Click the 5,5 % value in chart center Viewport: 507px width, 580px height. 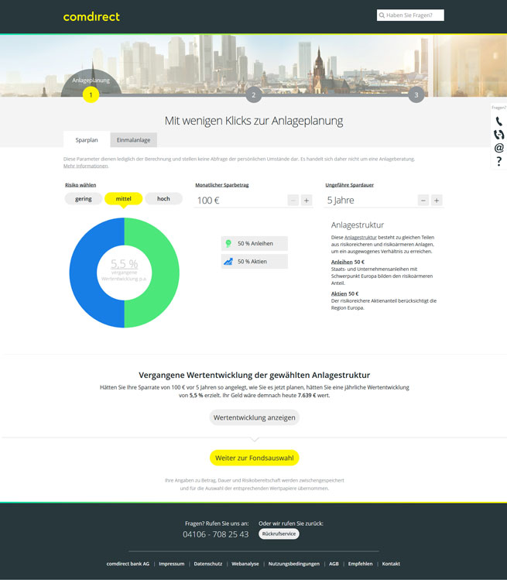(125, 264)
